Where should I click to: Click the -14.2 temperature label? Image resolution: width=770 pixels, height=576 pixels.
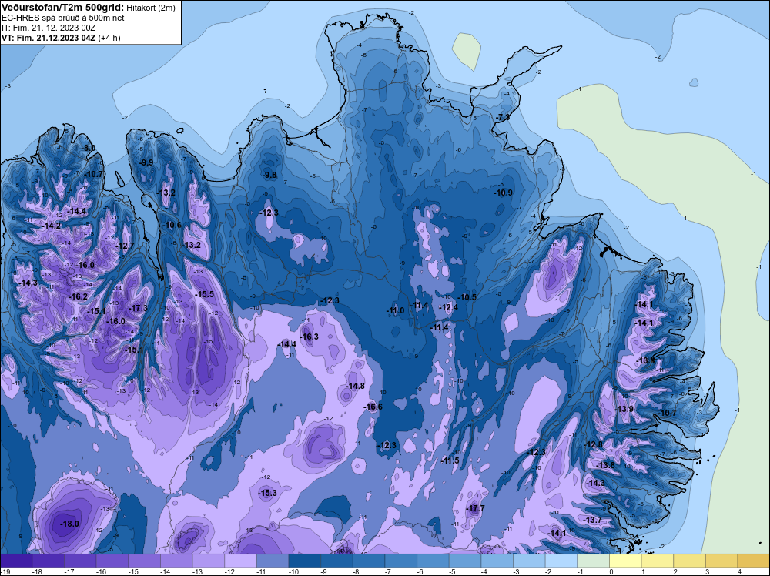[x=51, y=226]
